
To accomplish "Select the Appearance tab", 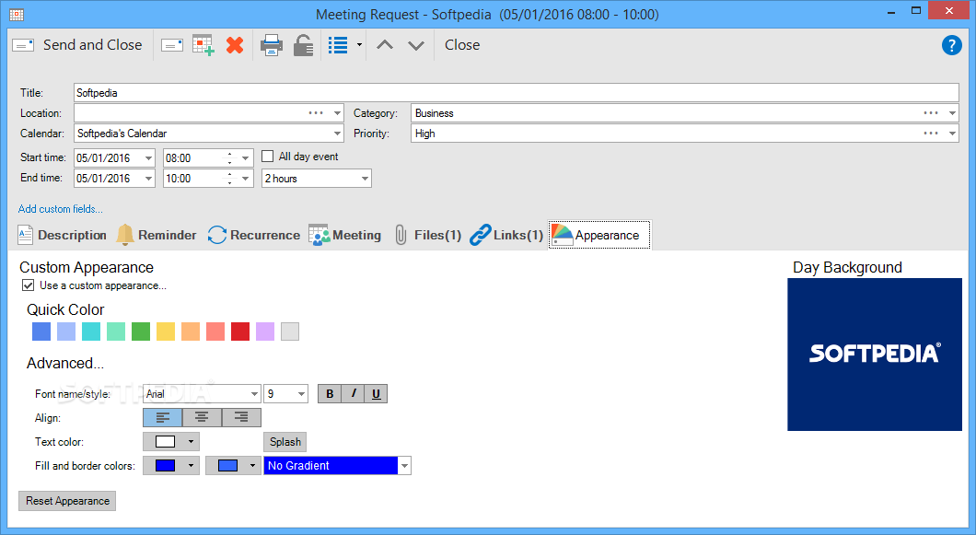I will point(598,235).
